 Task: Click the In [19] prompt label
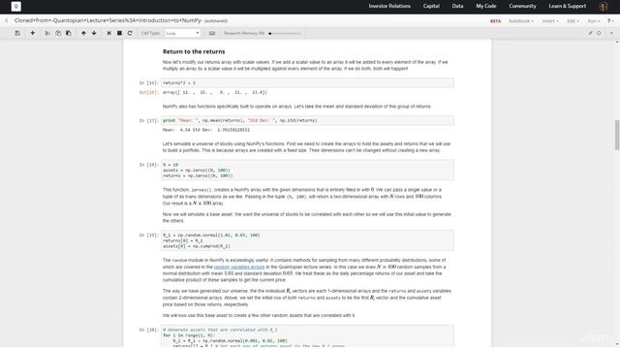[148, 235]
